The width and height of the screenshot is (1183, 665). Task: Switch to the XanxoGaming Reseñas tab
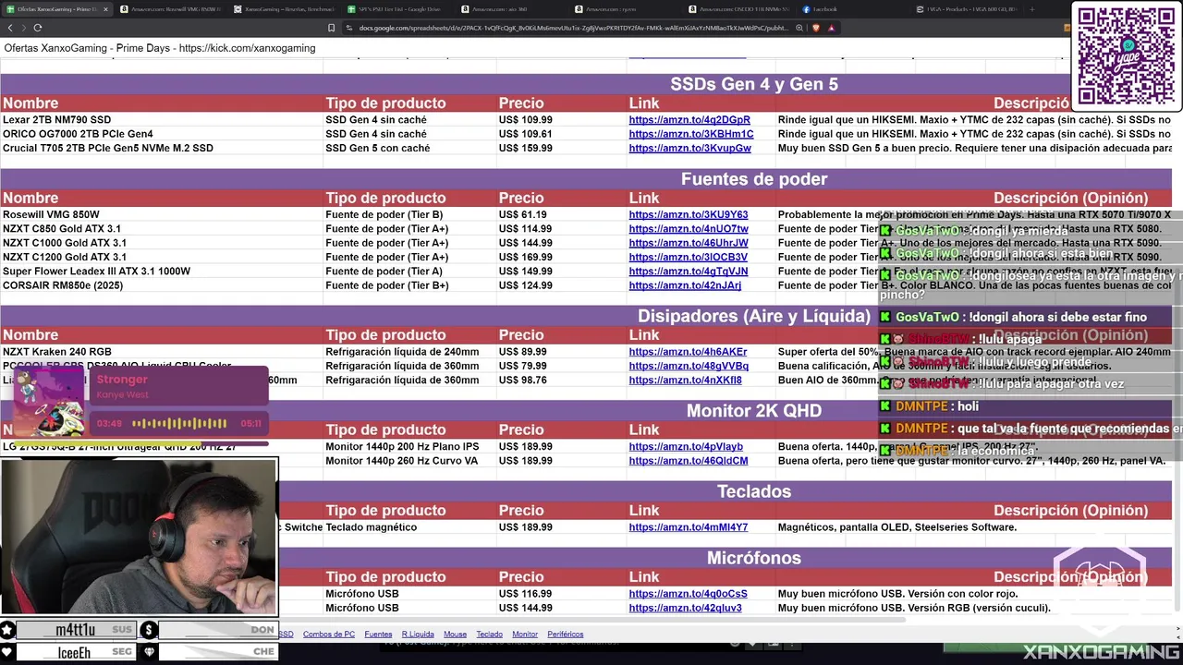284,9
